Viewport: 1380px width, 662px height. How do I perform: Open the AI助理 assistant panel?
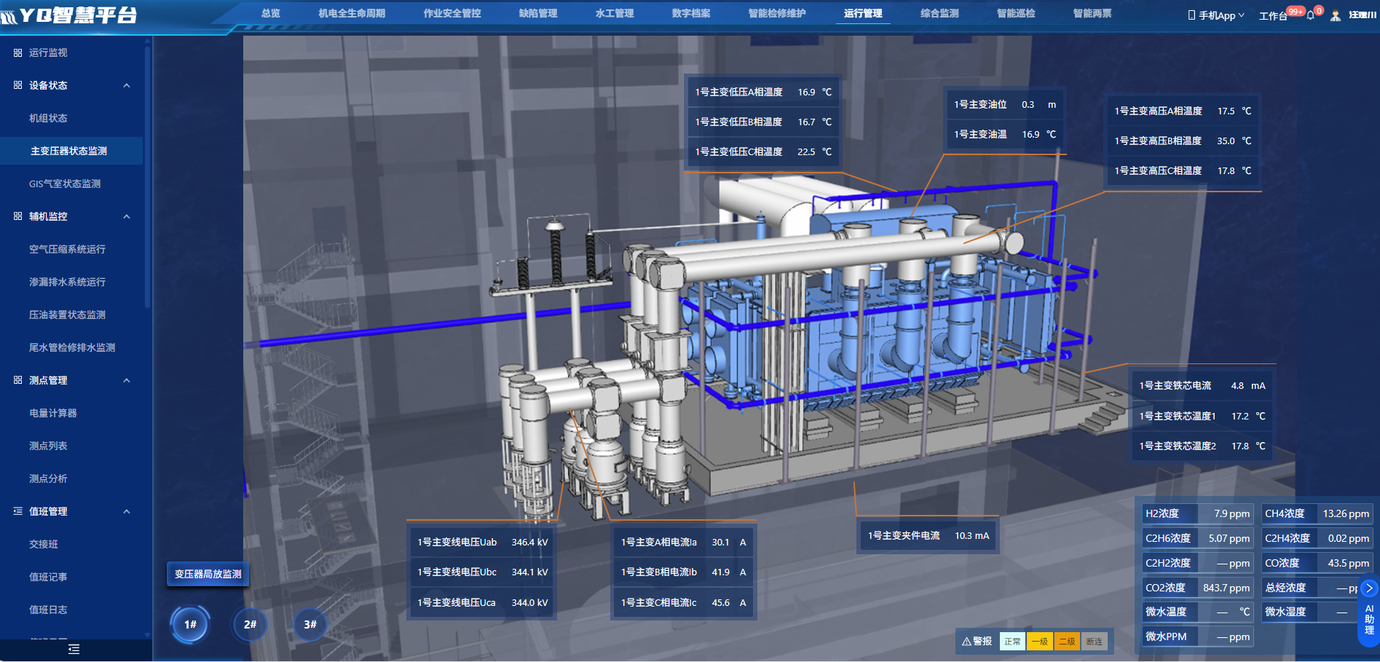(1369, 620)
